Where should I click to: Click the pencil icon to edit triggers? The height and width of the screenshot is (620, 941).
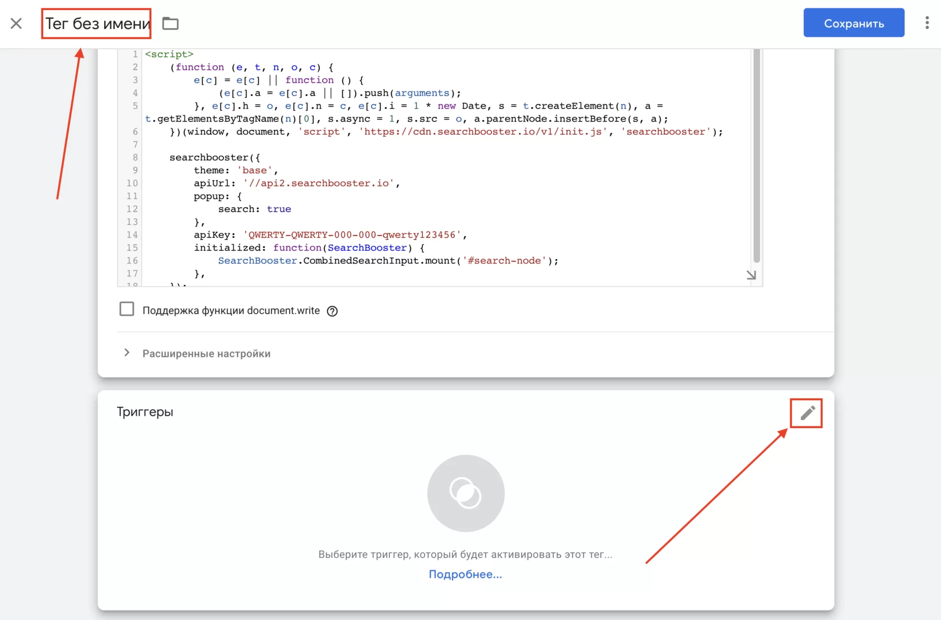(807, 413)
